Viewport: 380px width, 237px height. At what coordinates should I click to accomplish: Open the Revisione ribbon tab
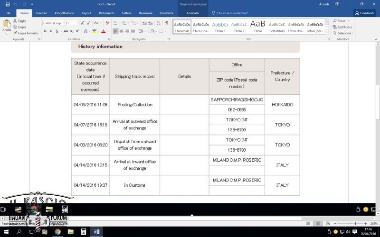[x=145, y=13]
